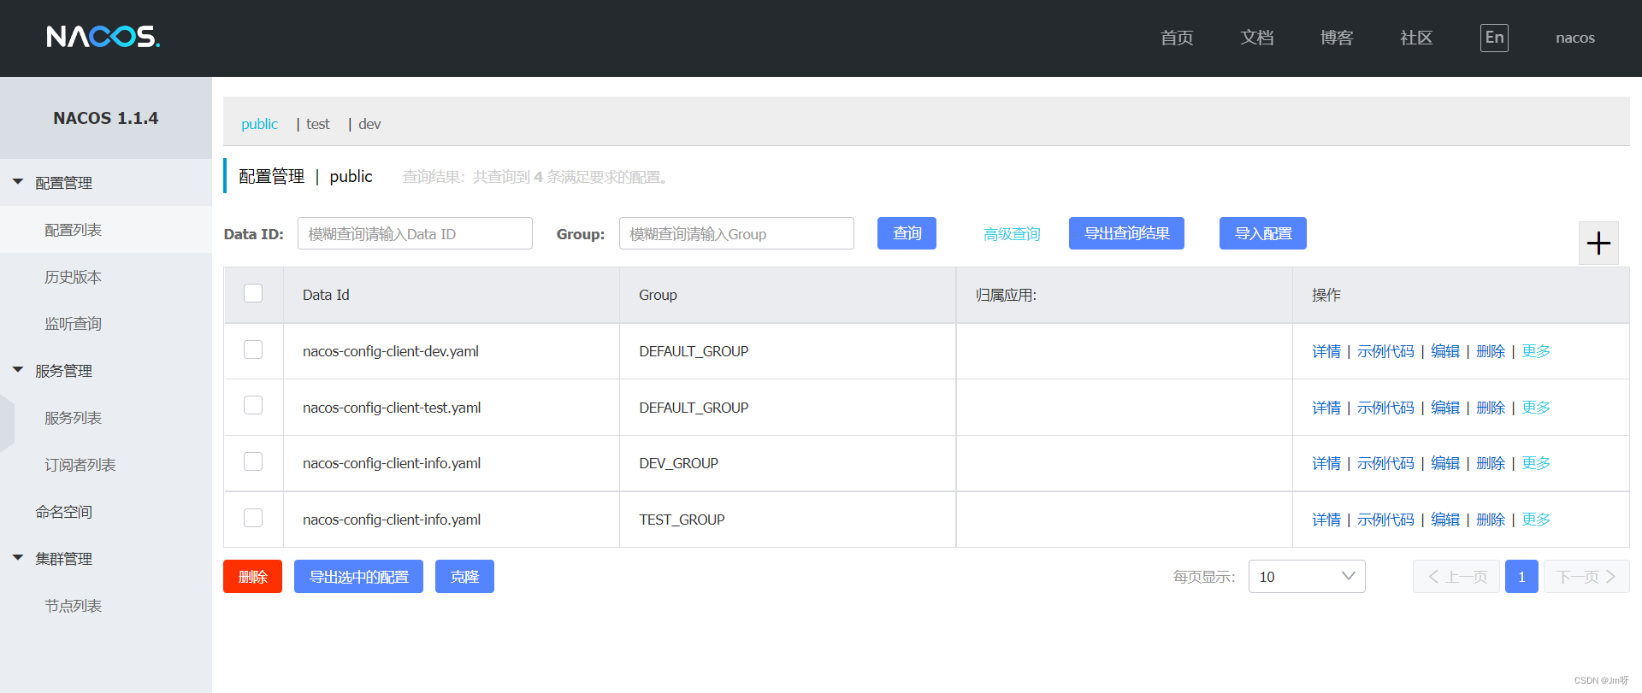The height and width of the screenshot is (693, 1642).
Task: Switch to the test namespace tab
Action: pyautogui.click(x=318, y=124)
